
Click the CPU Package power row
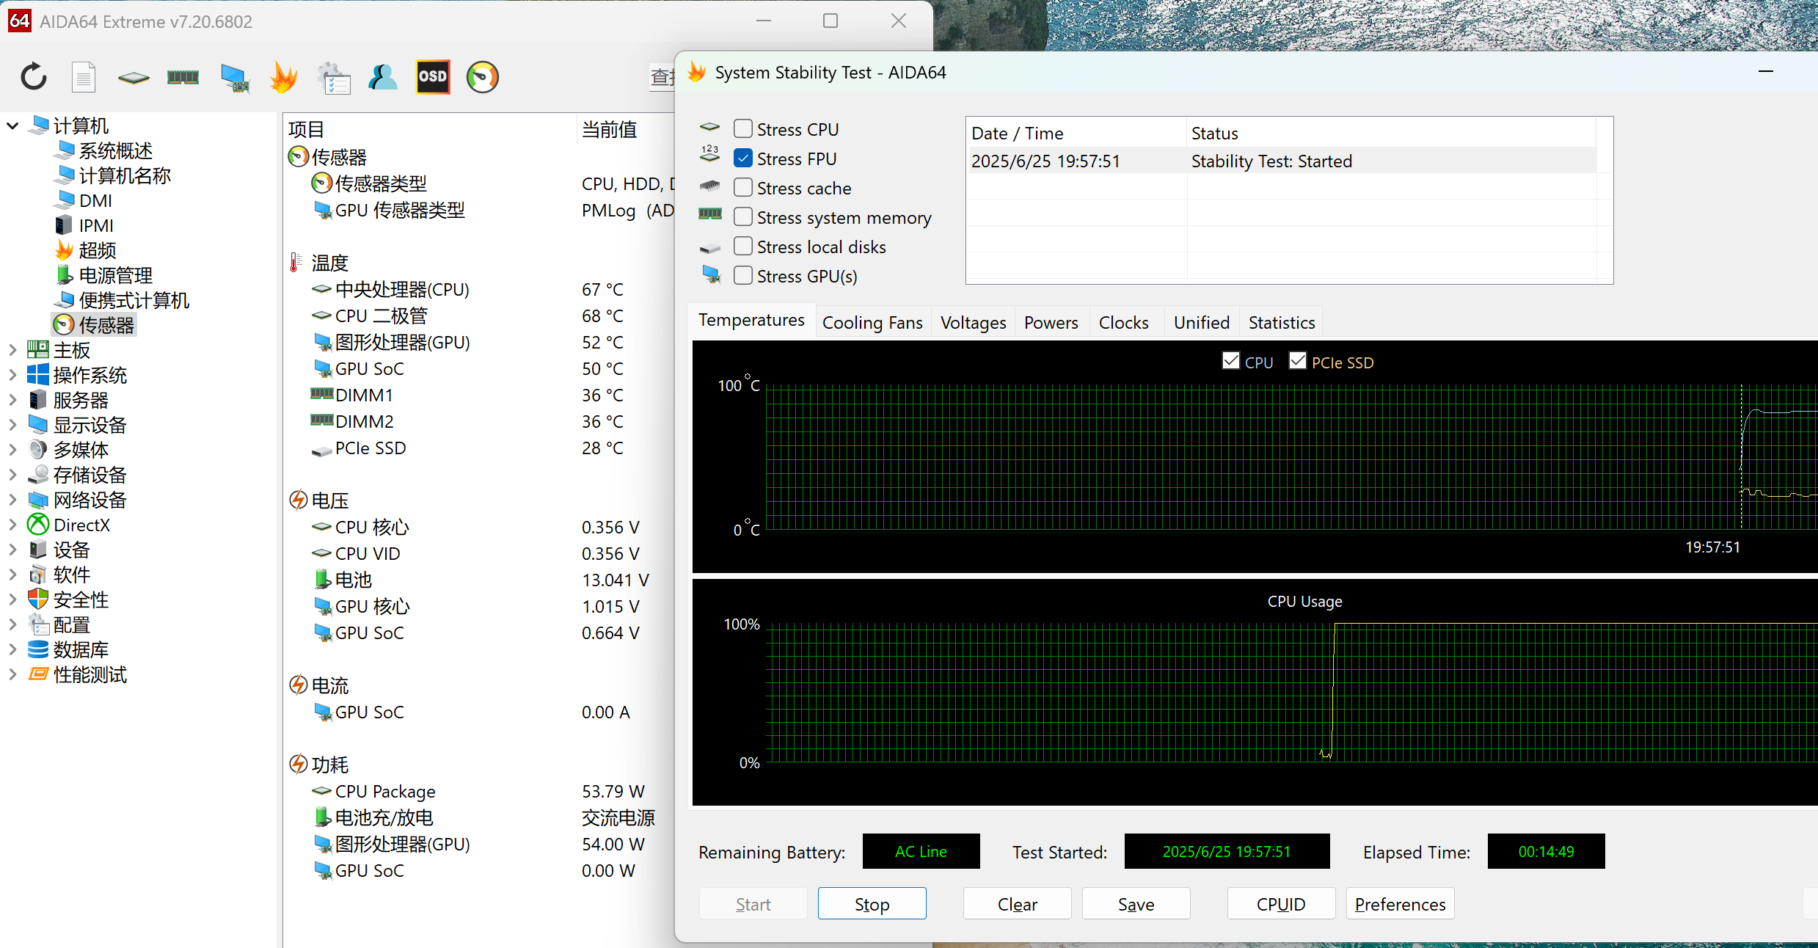click(x=477, y=791)
